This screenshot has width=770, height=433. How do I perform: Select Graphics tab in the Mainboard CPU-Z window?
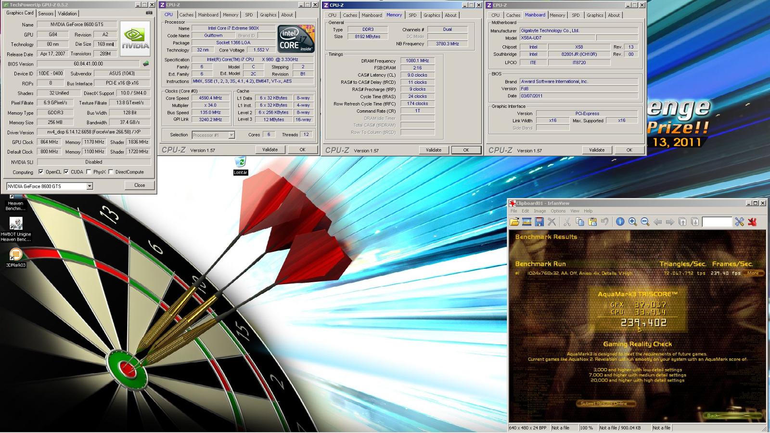(595, 15)
